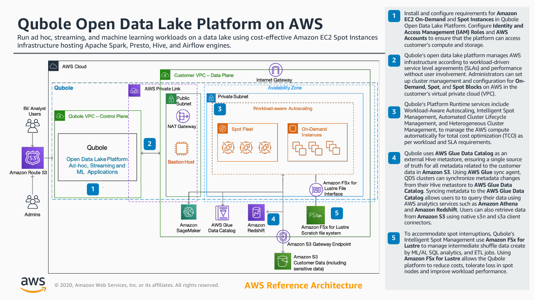Select the Amazon SageMaker icon
The image size is (535, 300).
pos(188,212)
